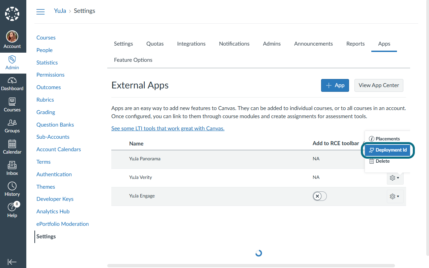The height and width of the screenshot is (268, 429).
Task: Open the Analytics Hub link
Action: click(53, 211)
